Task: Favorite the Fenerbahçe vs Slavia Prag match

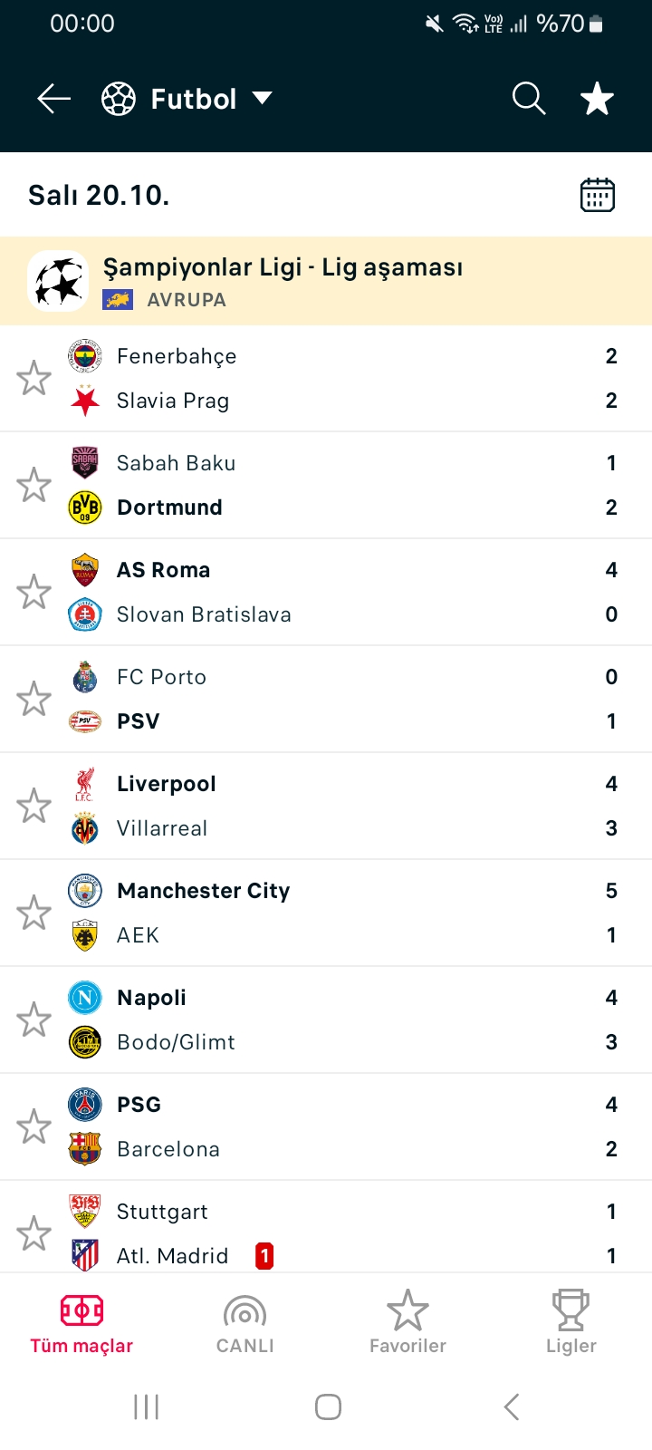Action: point(34,378)
